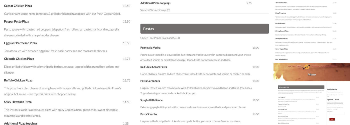The width and height of the screenshot is (350, 125).
Task: Select the Pepper Pesto Pizza title
Action: coord(16,21)
